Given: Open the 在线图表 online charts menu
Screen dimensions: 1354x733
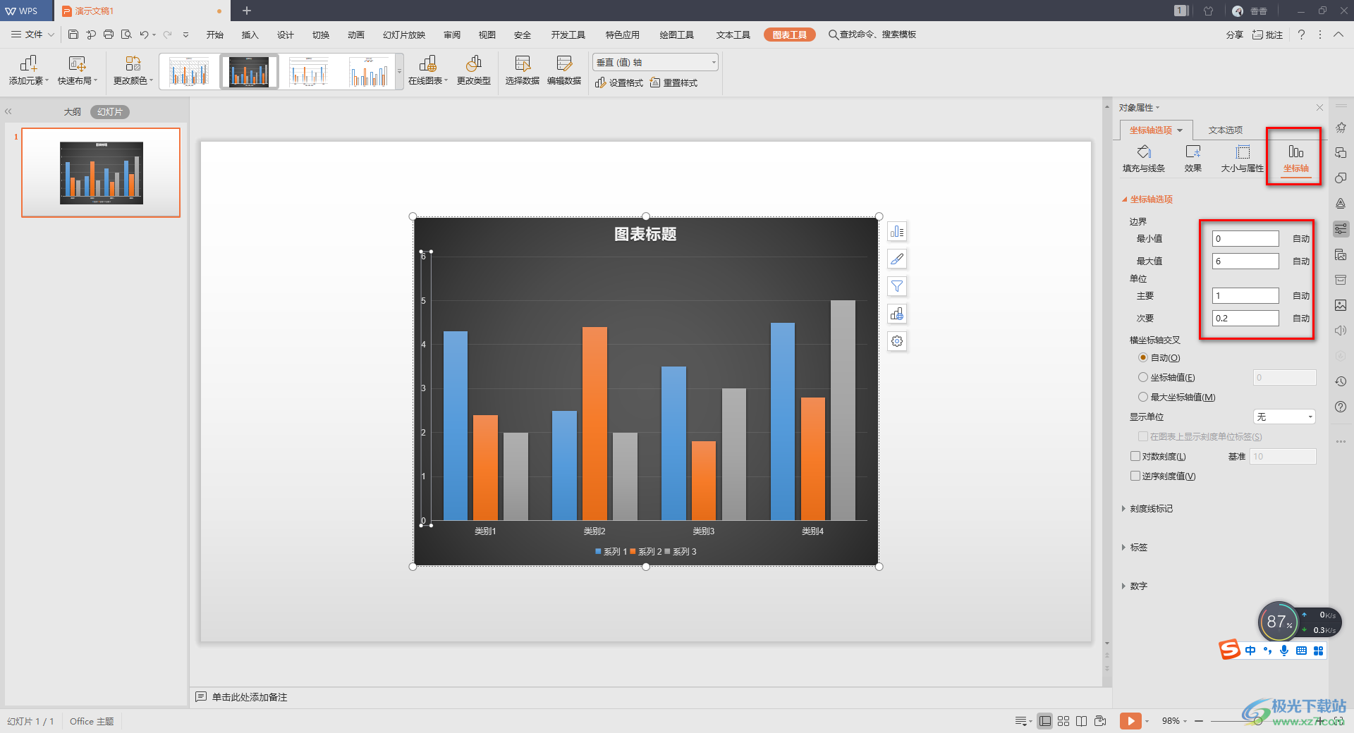Looking at the screenshot, I should pyautogui.click(x=428, y=70).
